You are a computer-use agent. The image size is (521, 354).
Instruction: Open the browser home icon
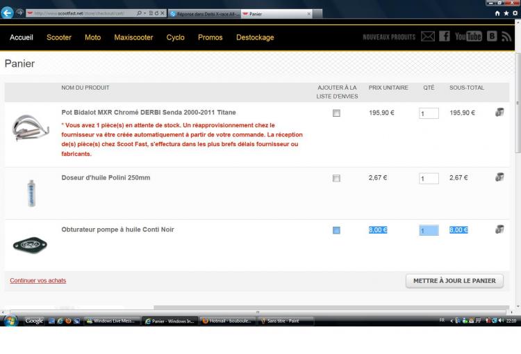point(497,13)
